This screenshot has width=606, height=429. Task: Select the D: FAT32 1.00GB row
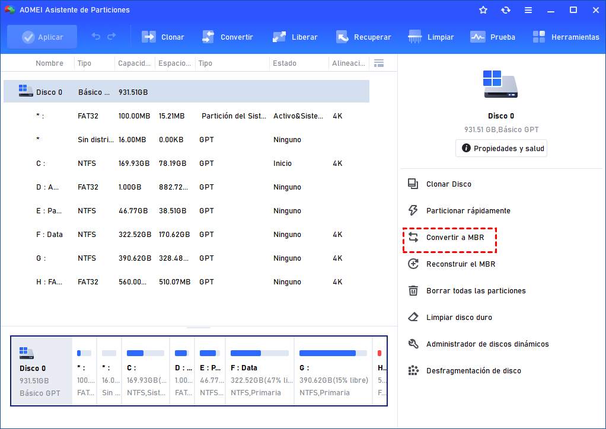(x=186, y=187)
